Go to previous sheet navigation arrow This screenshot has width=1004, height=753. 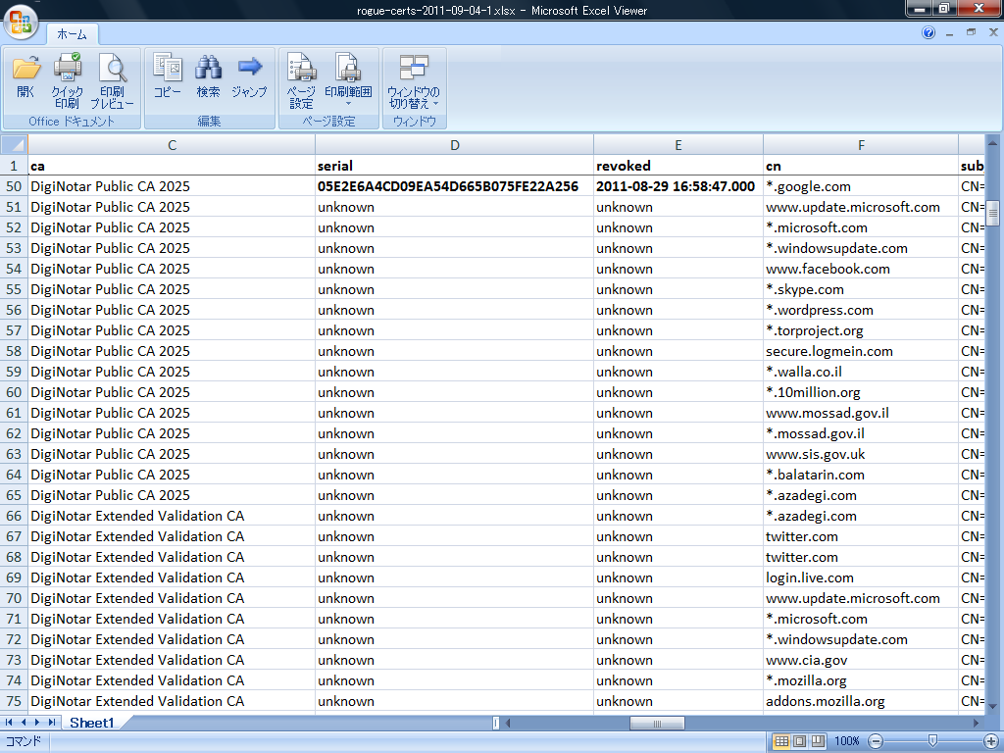(x=24, y=723)
